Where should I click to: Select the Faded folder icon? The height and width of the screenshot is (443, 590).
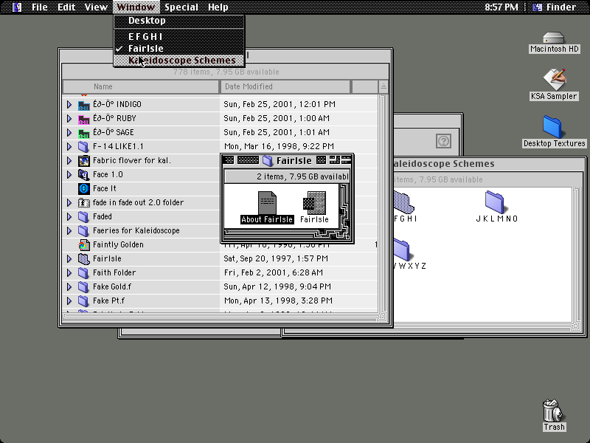tap(83, 216)
